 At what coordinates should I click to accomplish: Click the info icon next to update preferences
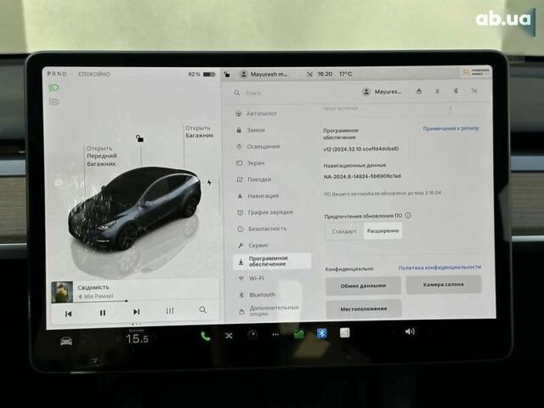pos(408,215)
